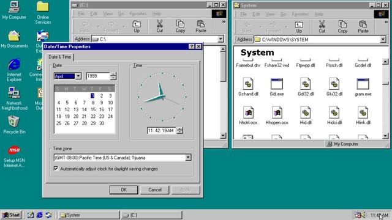Image resolution: width=392 pixels, height=220 pixels.
Task: Click Up icon in System window toolbar
Action: coord(299,27)
